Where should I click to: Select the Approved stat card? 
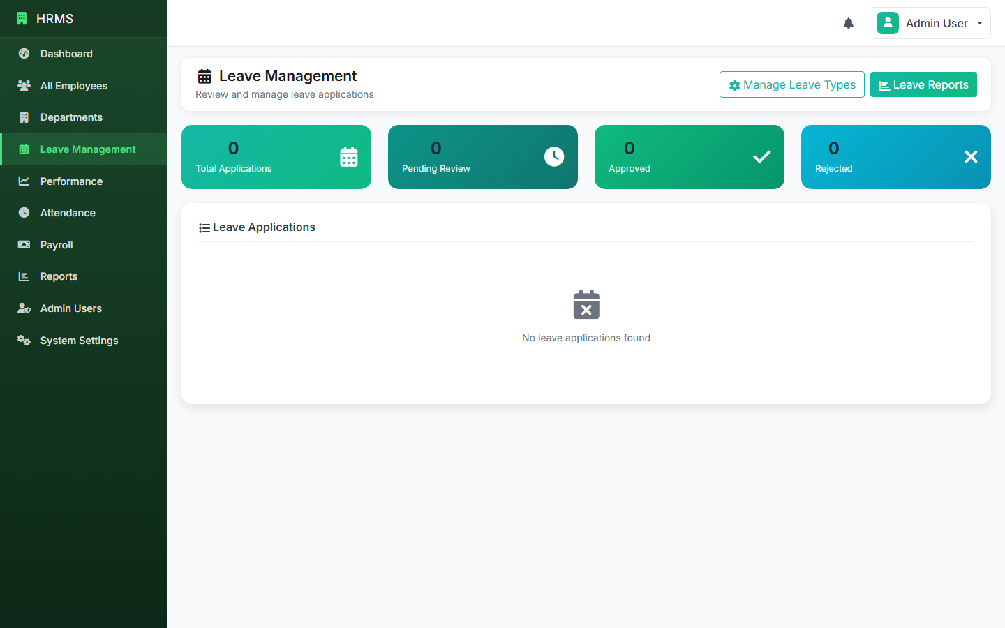[690, 157]
